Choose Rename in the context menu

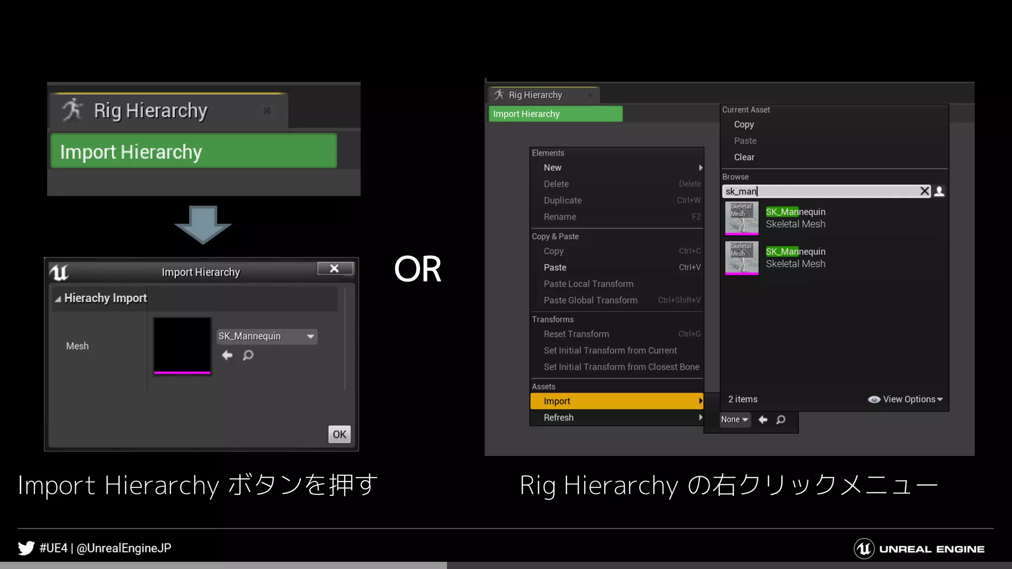[617, 217]
